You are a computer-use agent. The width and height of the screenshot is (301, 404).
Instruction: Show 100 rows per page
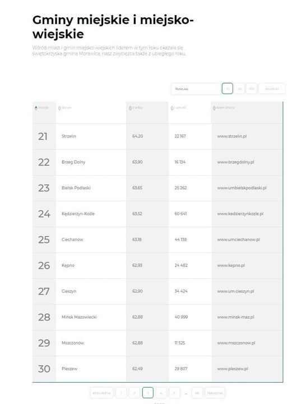coord(252,89)
